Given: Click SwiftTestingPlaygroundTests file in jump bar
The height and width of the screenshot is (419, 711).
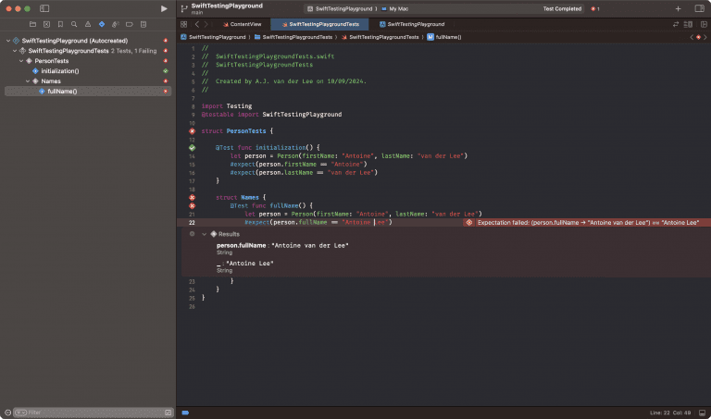Looking at the screenshot, I should click(x=380, y=37).
